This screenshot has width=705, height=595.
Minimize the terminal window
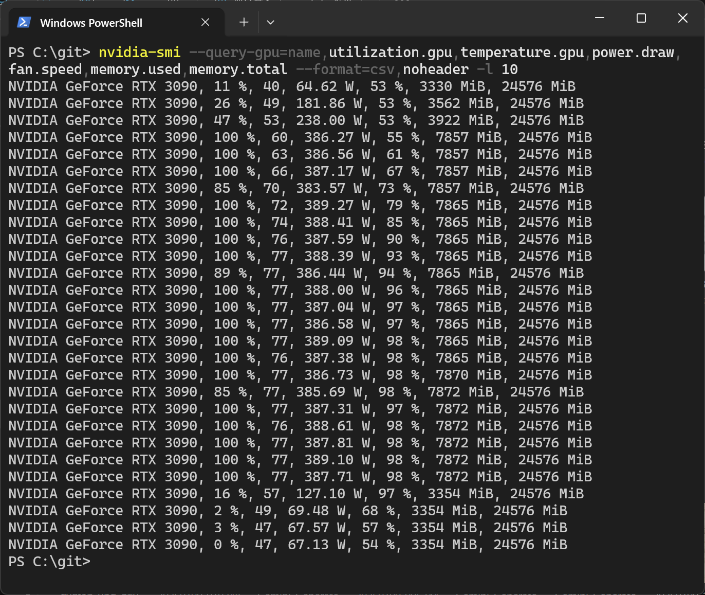coord(600,18)
